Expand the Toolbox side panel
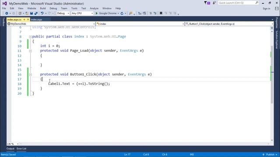Viewport: 280px width, 157px height. [x=3, y=22]
